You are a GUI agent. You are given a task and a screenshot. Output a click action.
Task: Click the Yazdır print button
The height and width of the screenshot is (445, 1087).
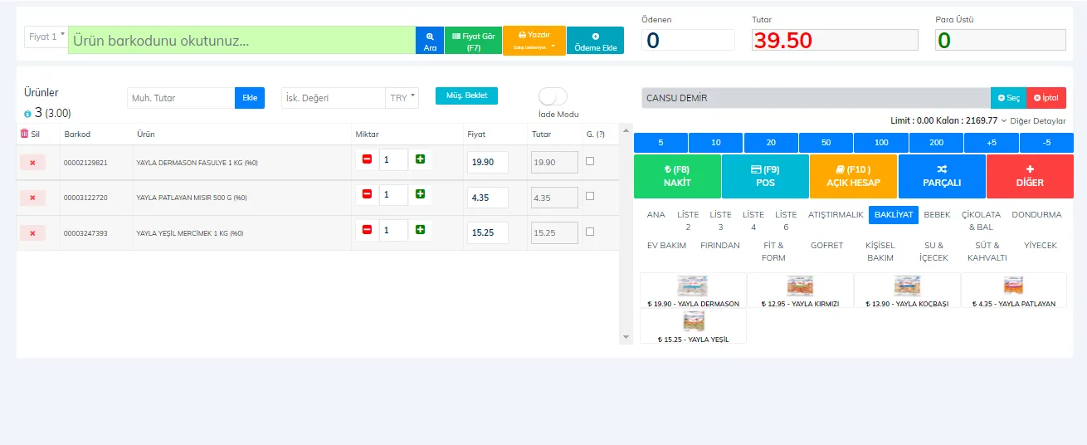(534, 40)
